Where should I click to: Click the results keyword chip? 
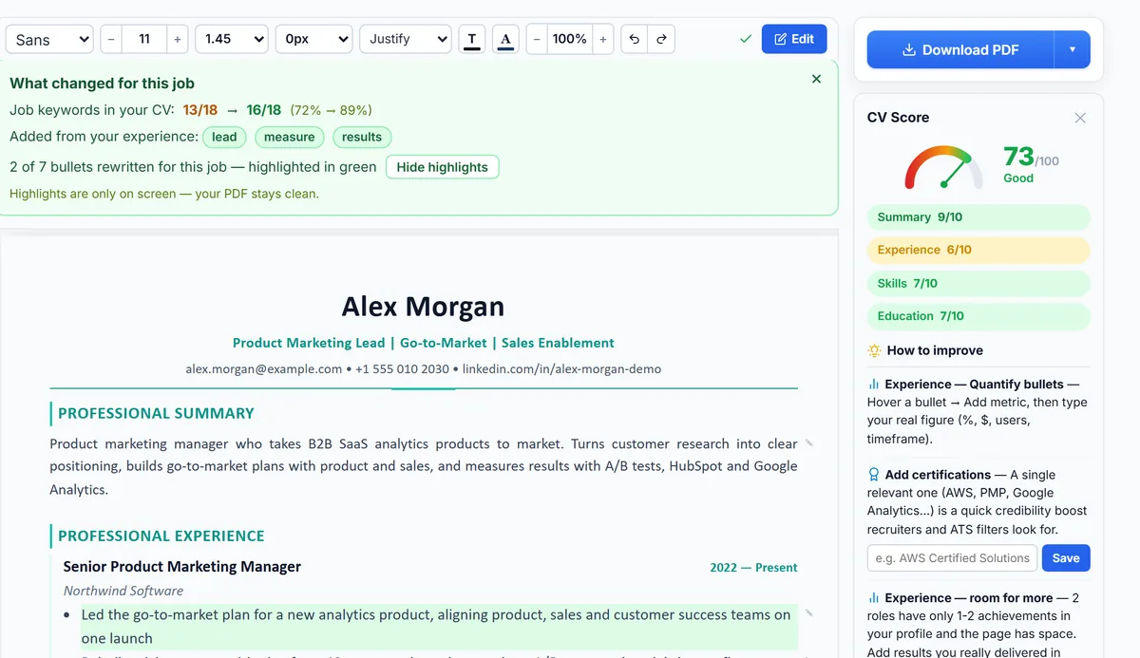coord(361,137)
